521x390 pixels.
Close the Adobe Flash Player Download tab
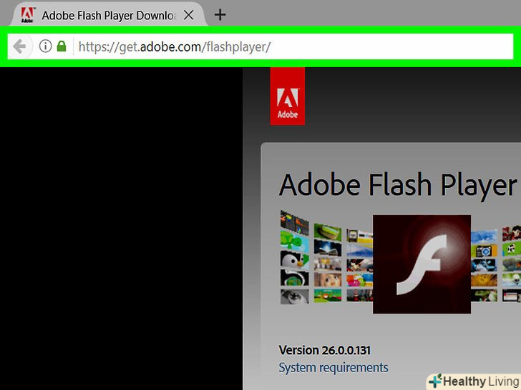click(x=189, y=15)
